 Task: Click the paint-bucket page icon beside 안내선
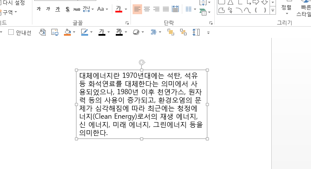pos(42,32)
